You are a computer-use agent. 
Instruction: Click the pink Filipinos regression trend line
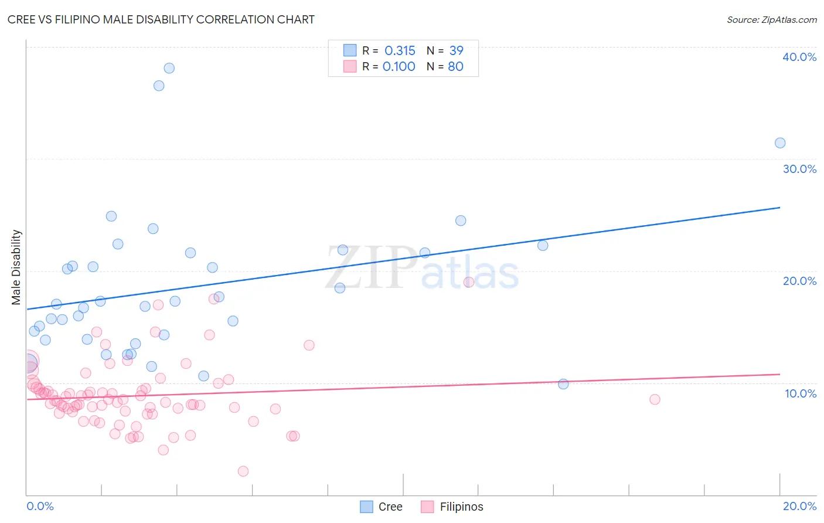pos(403,387)
